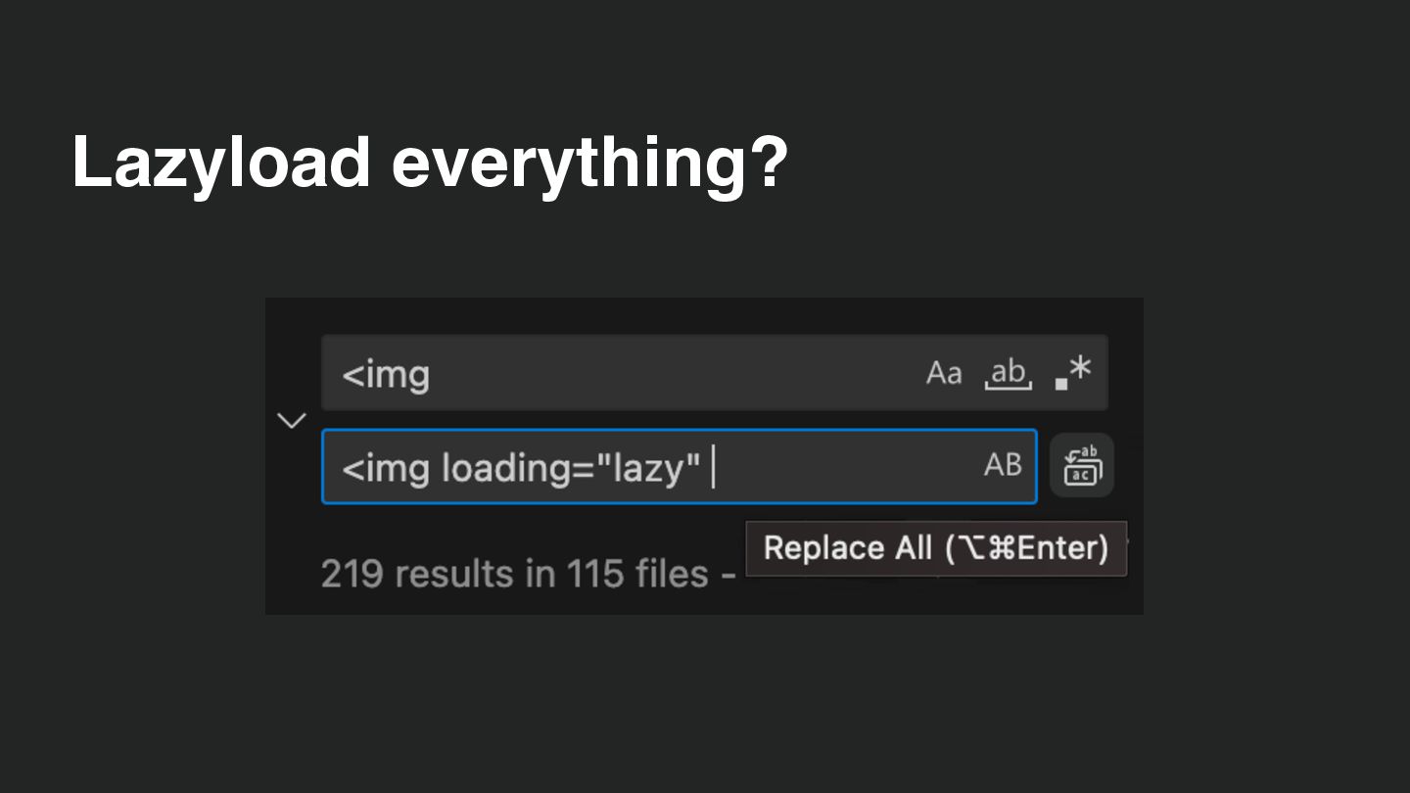Enable Match Whole Word (ab) option
This screenshot has height=793, width=1410.
coord(1008,373)
